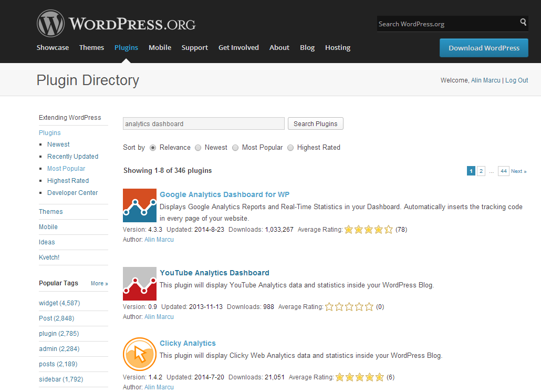
Task: Click the WordPress logo icon
Action: click(50, 23)
